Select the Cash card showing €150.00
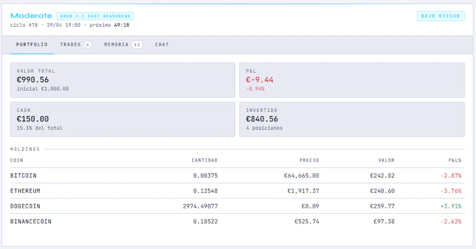The image size is (476, 249). click(x=123, y=119)
